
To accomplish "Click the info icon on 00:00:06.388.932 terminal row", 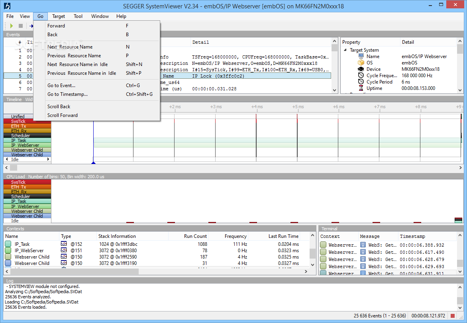I will point(363,245).
